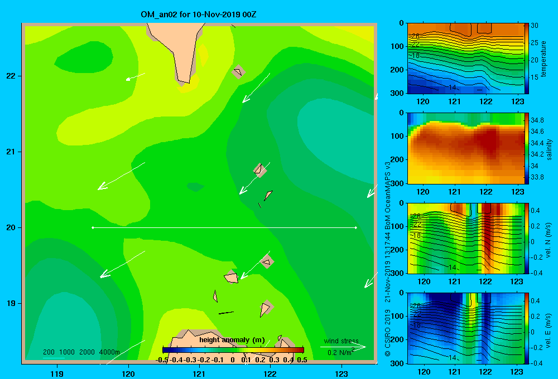Click the vertical "BoM OceanMAPS v3" text
The image size is (558, 379).
[x=388, y=196]
